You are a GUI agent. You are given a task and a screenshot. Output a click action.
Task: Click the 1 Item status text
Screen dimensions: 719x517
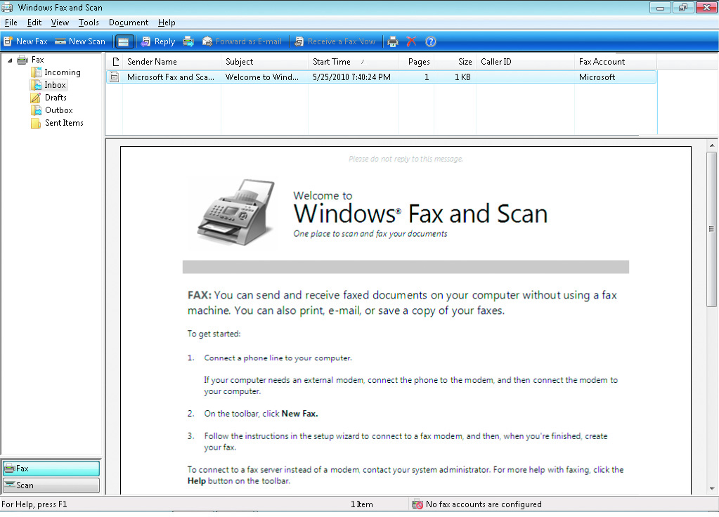(x=362, y=504)
